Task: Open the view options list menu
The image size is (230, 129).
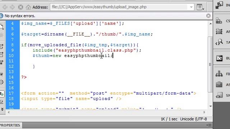Action: (201, 7)
